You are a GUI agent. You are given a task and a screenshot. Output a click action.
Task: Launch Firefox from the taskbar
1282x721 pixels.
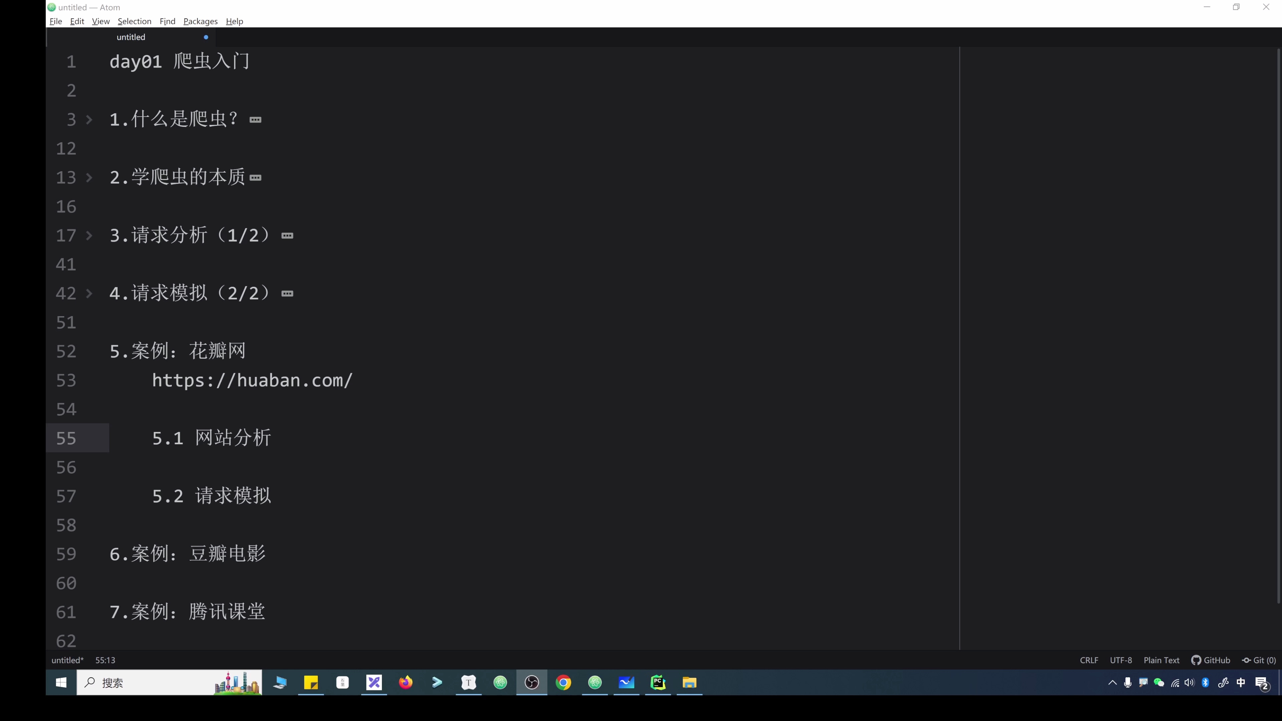click(x=405, y=683)
